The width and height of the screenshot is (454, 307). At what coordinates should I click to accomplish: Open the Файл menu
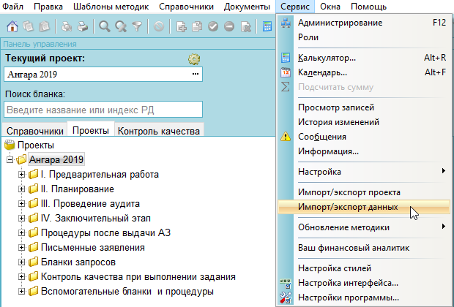click(x=12, y=7)
